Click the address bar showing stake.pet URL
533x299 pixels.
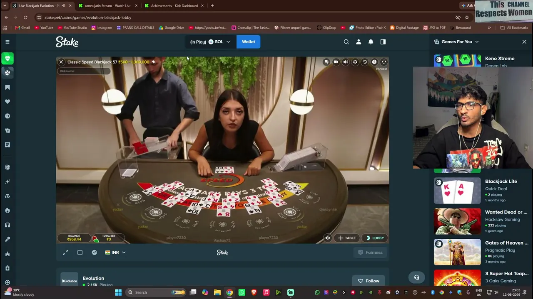tap(246, 17)
